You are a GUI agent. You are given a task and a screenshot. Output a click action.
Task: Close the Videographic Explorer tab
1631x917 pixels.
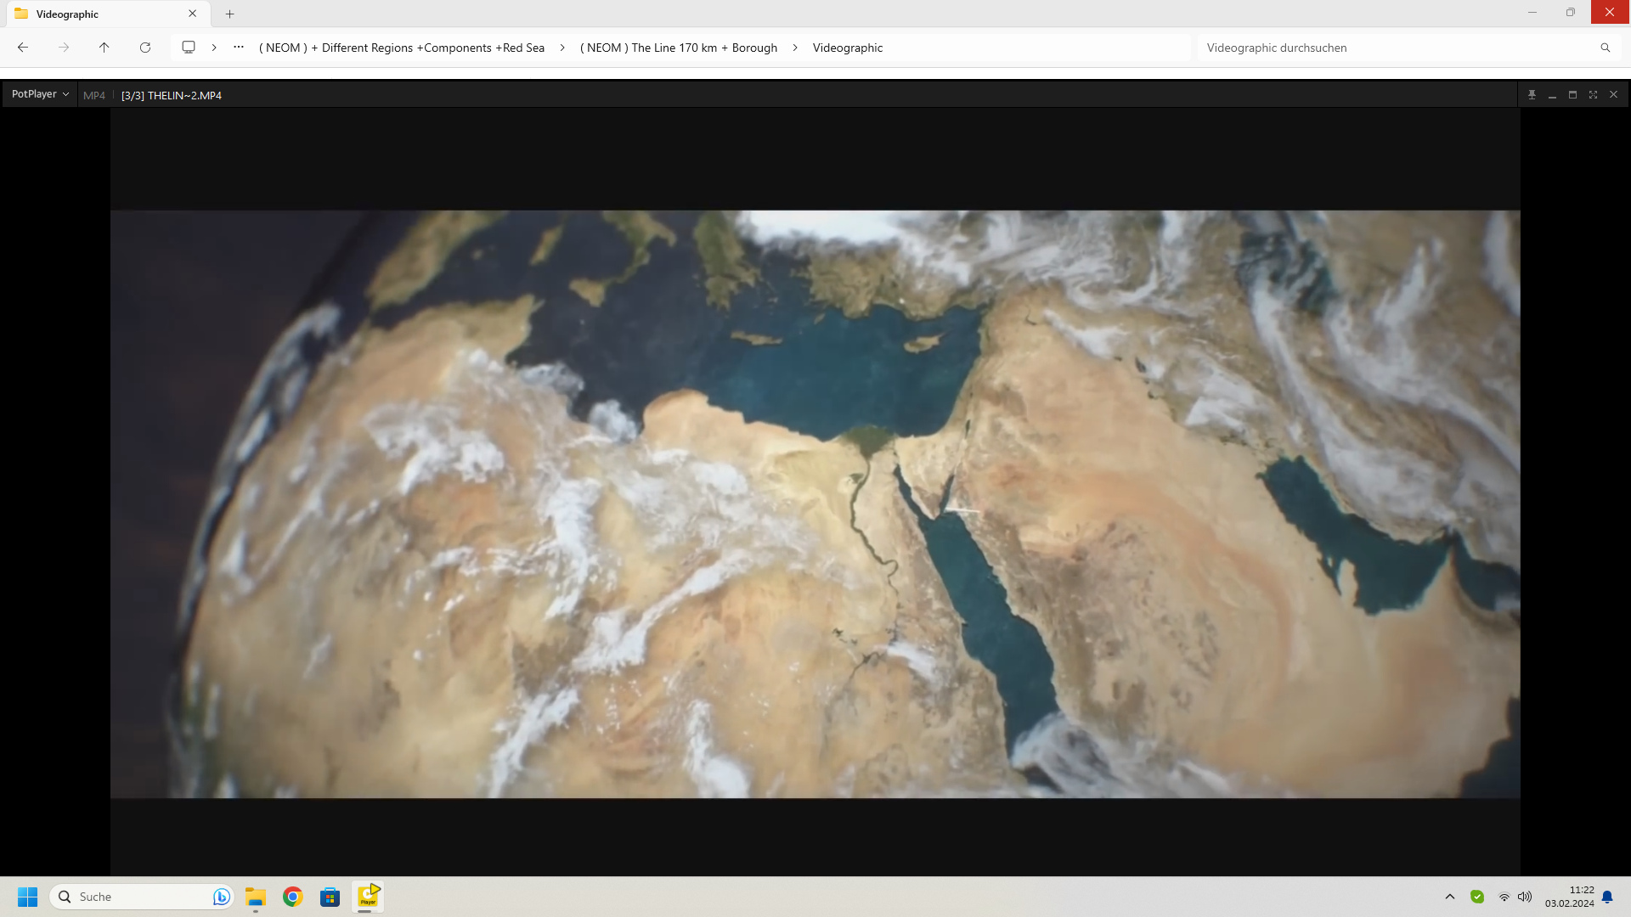193,14
